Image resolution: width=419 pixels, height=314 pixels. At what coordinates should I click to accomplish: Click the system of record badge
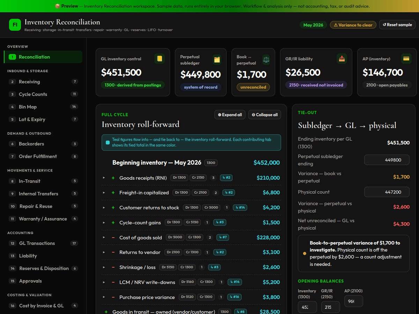[201, 87]
